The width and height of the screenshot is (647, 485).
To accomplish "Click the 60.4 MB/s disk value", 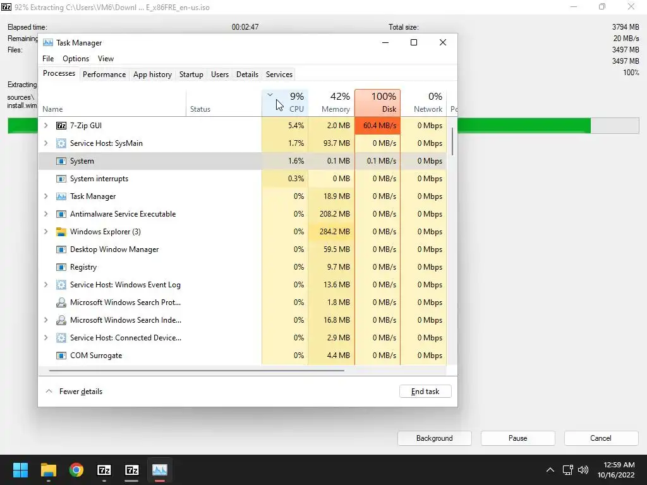I will (378, 126).
